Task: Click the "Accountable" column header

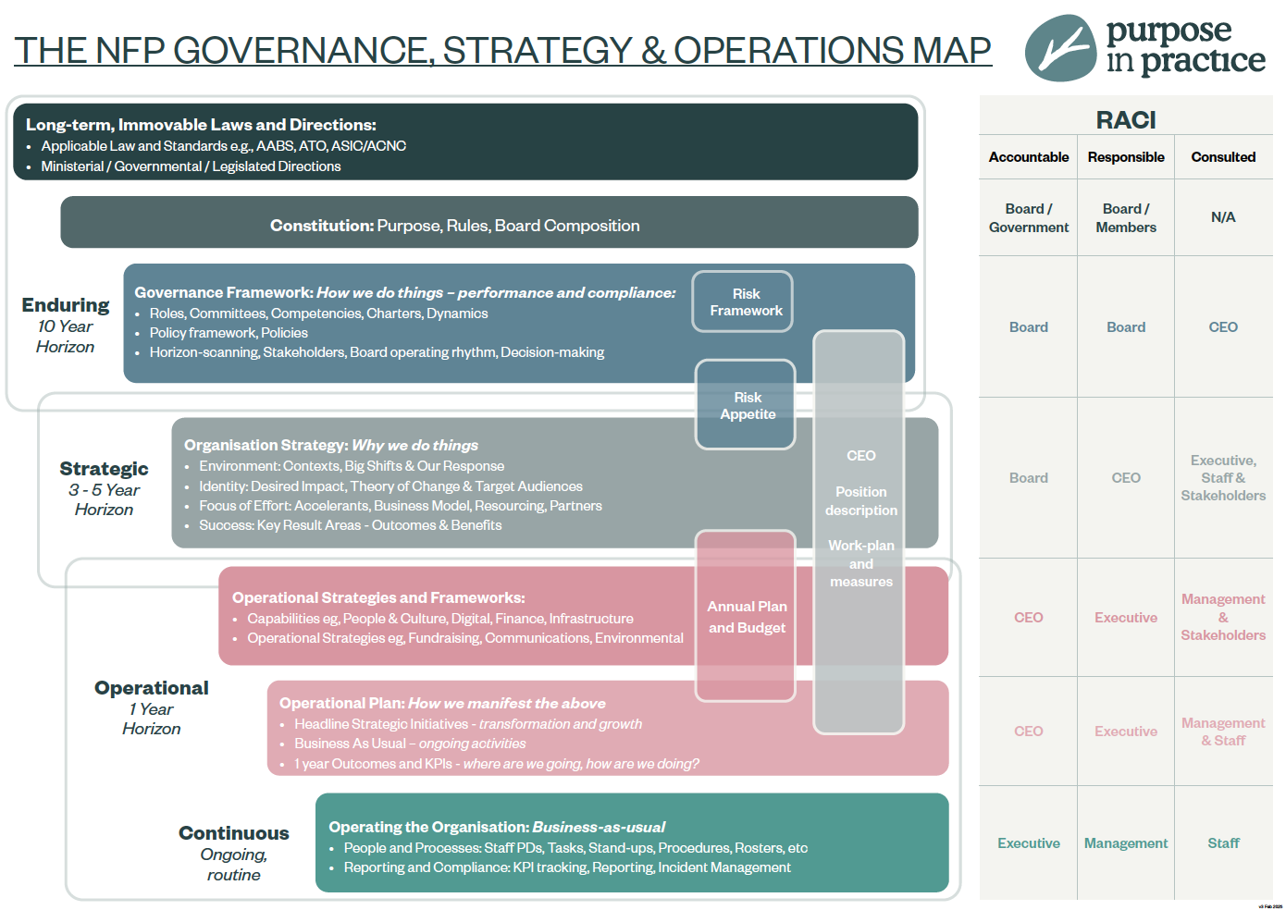Action: coord(1029,157)
